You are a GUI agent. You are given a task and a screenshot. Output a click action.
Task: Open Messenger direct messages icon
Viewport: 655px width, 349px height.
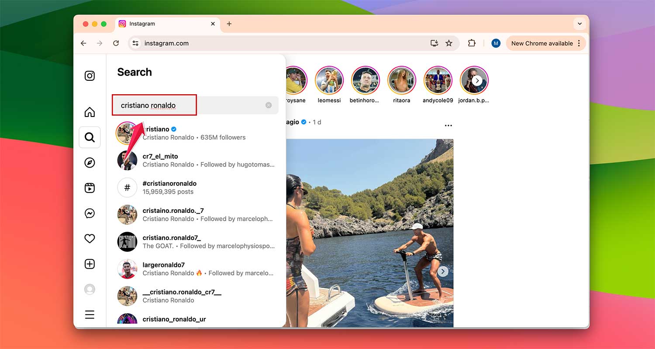click(x=90, y=213)
